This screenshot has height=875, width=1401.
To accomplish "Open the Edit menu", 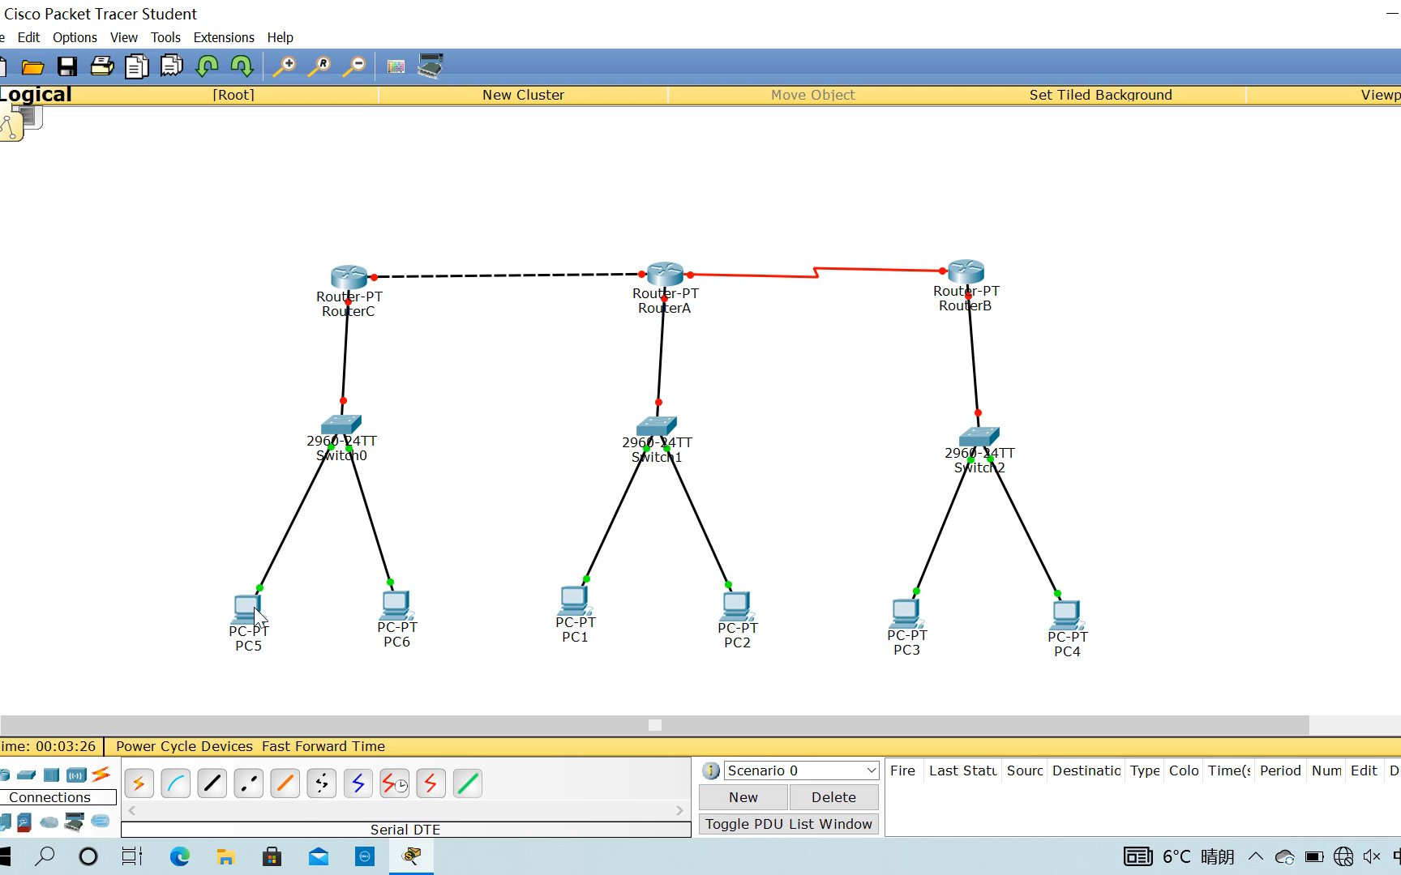I will click(28, 37).
